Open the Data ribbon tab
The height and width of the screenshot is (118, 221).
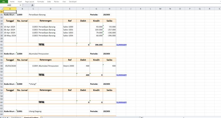pyautogui.click(x=49, y=2)
